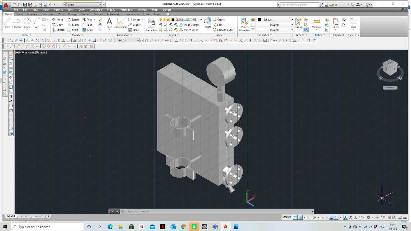Open the ByLayer object color dropdown
This screenshot has height=231, width=411.
pos(292,20)
